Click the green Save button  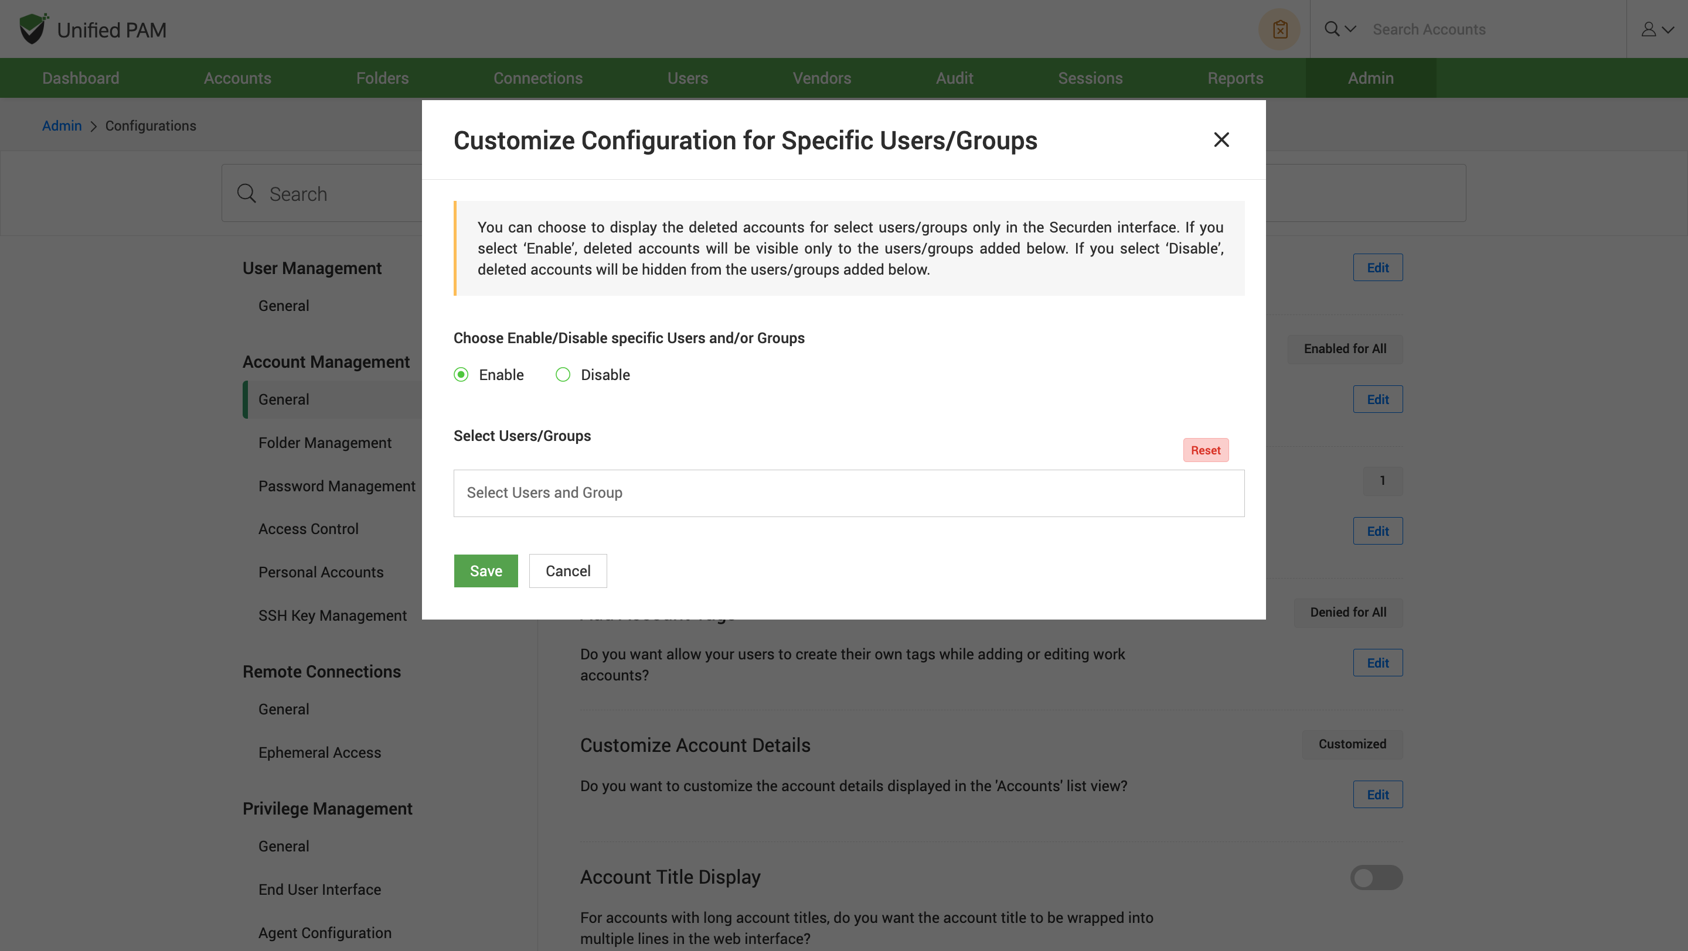point(485,572)
